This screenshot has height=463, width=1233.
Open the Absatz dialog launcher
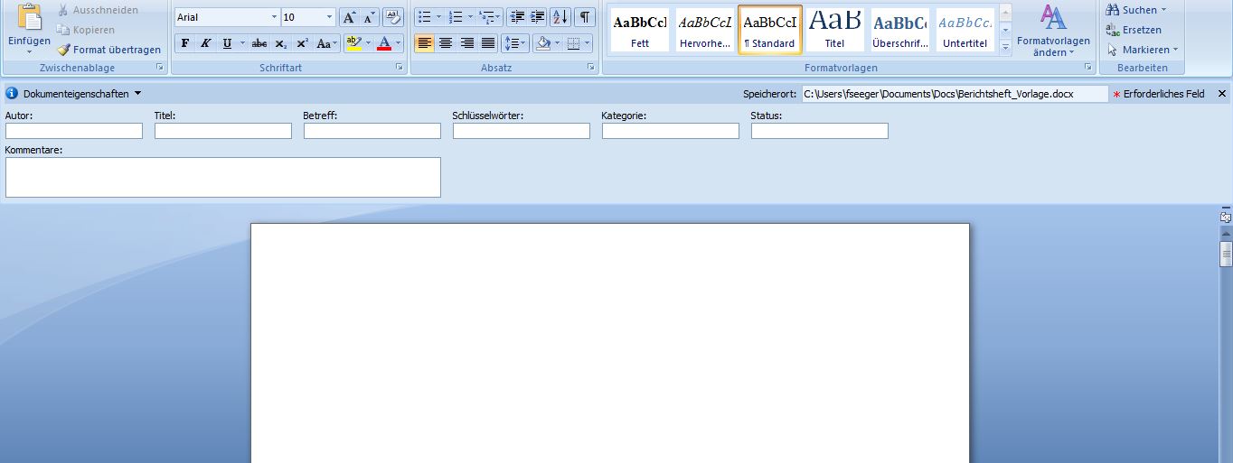pos(591,68)
